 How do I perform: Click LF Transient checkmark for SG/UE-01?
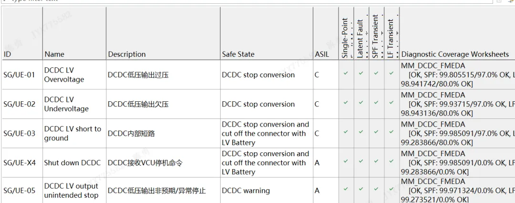click(391, 73)
